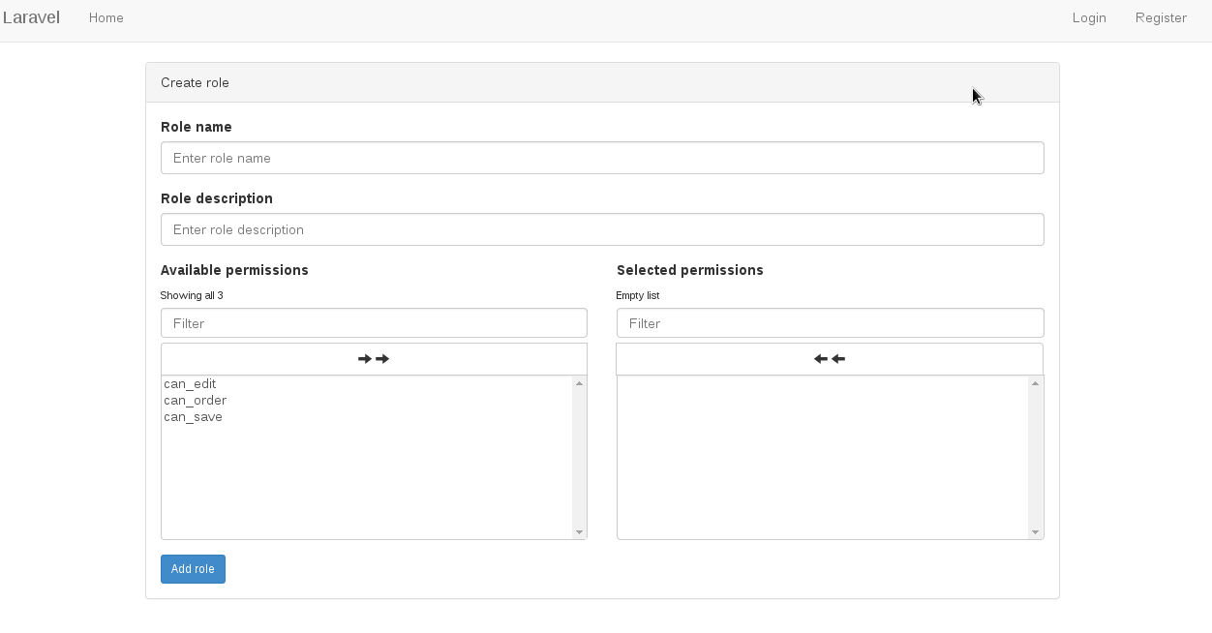Click the Enter role name field
1212x633 pixels.
tap(602, 158)
